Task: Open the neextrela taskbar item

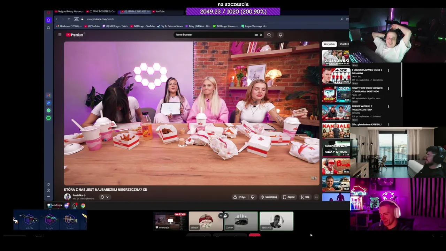Action: [54, 206]
